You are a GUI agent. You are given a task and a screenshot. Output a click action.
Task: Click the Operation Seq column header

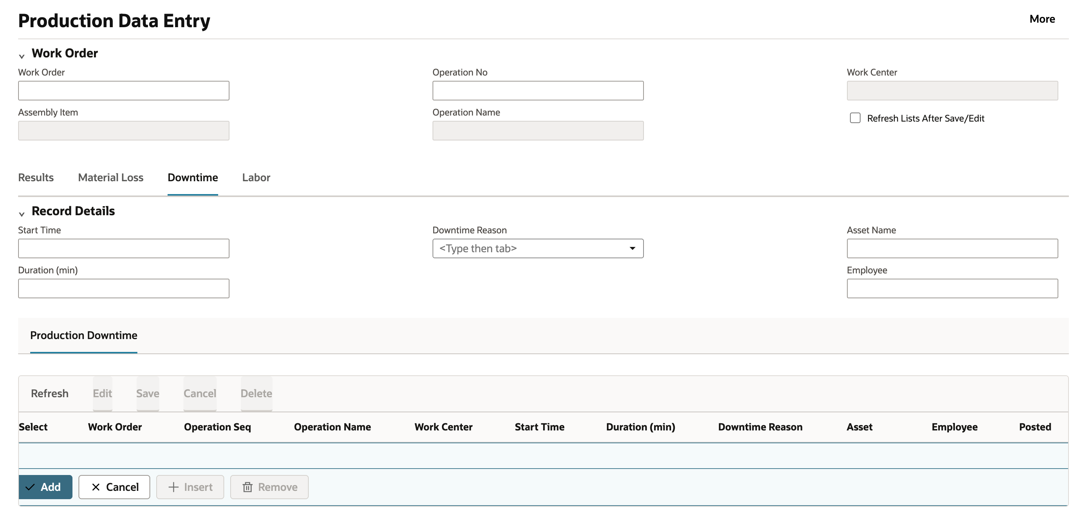coord(217,427)
